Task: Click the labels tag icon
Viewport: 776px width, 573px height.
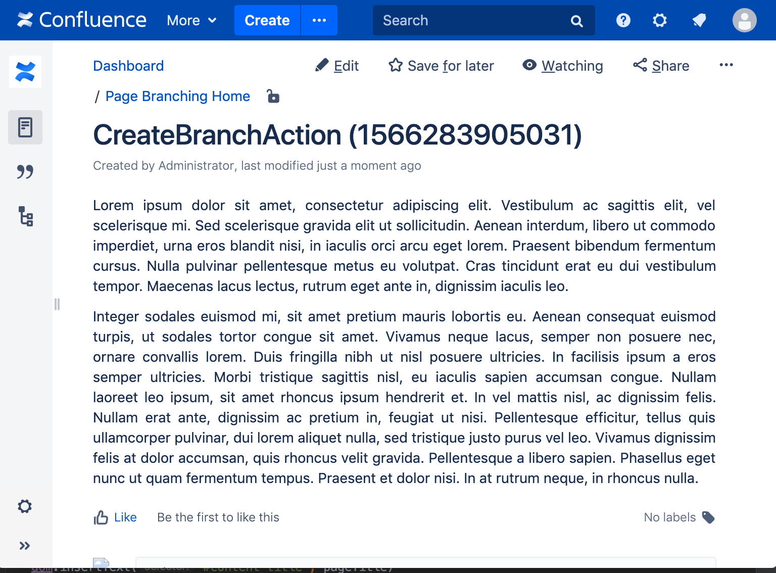Action: click(708, 517)
